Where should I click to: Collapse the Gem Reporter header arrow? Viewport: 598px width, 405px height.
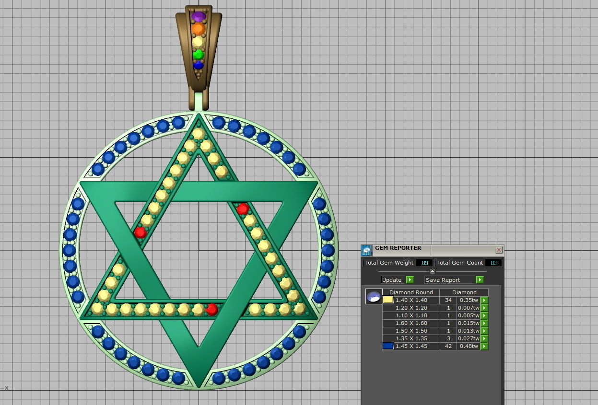pos(432,271)
